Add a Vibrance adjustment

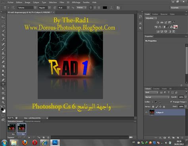click(x=174, y=22)
